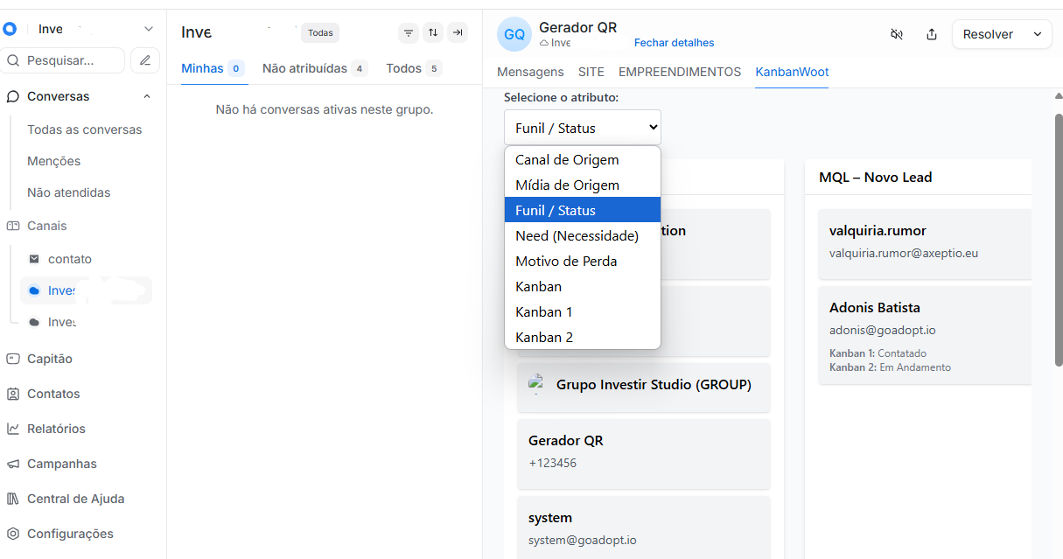Image resolution: width=1063 pixels, height=559 pixels.
Task: Open the Todos conversations tab
Action: click(414, 68)
